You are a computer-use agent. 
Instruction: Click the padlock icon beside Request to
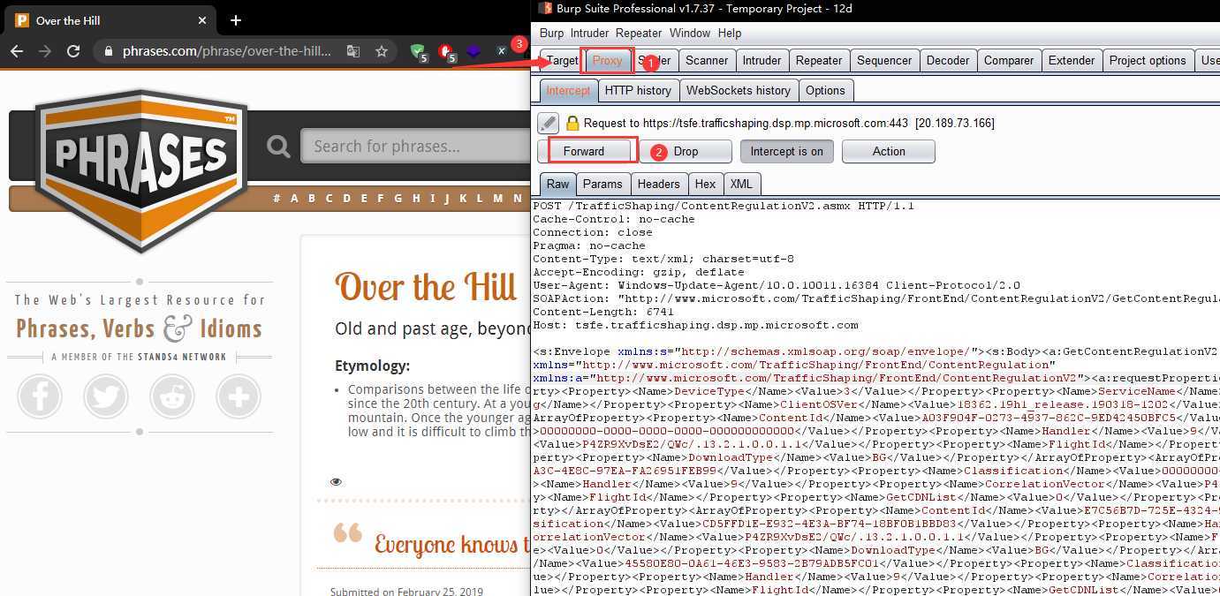tap(572, 123)
